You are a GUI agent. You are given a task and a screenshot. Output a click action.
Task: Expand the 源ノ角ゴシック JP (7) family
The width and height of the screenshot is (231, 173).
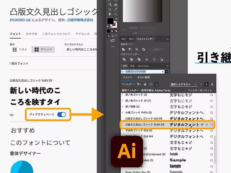tap(122, 101)
